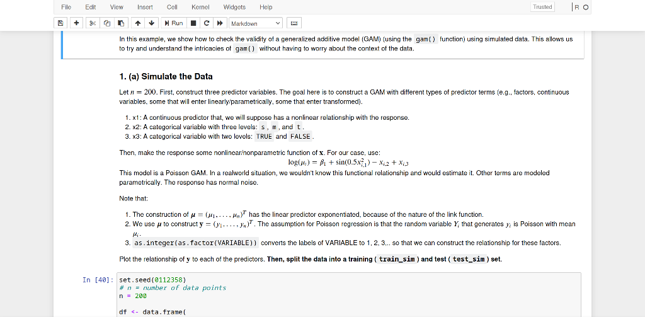Screen dimensions: 645x317
Task: Click the 'Note that:' paragraph
Action: click(134, 199)
